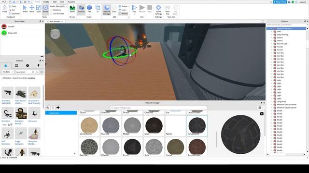
Task: Select the Halo Reach UNSC tank thumbnail
Action: [21, 93]
